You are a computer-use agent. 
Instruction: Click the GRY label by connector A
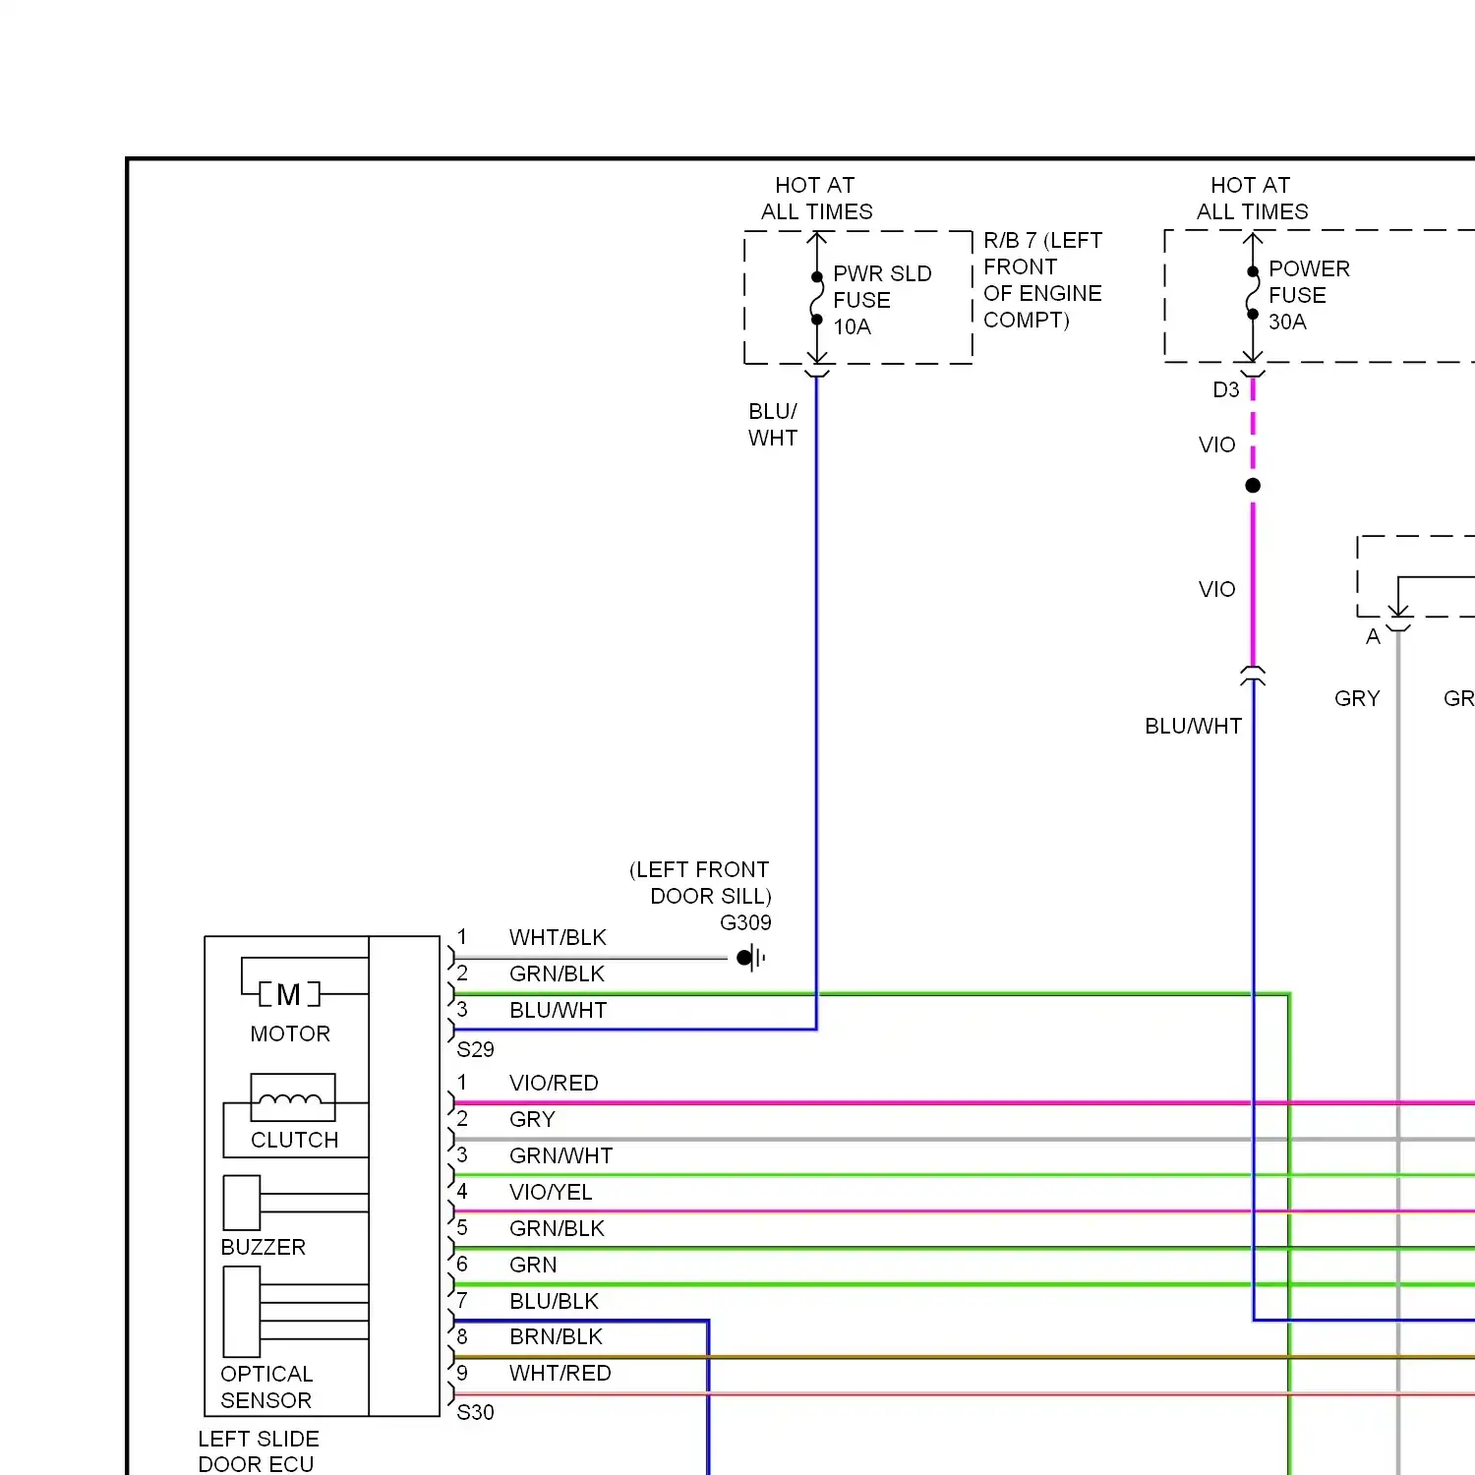[1357, 698]
